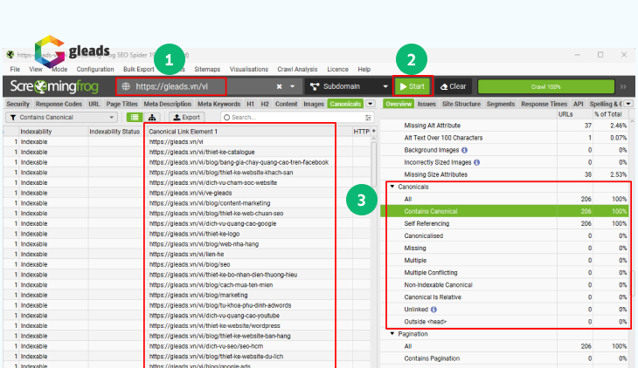Open the Visualisations menu

click(x=249, y=70)
